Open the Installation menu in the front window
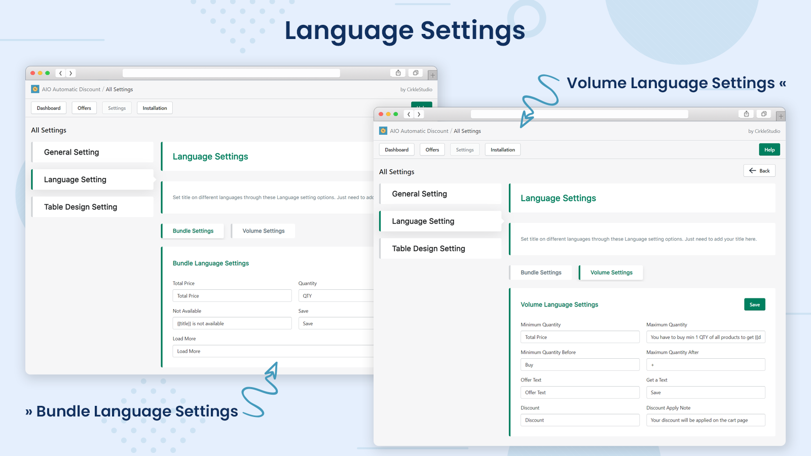Screen dimensions: 811x456 pos(503,150)
